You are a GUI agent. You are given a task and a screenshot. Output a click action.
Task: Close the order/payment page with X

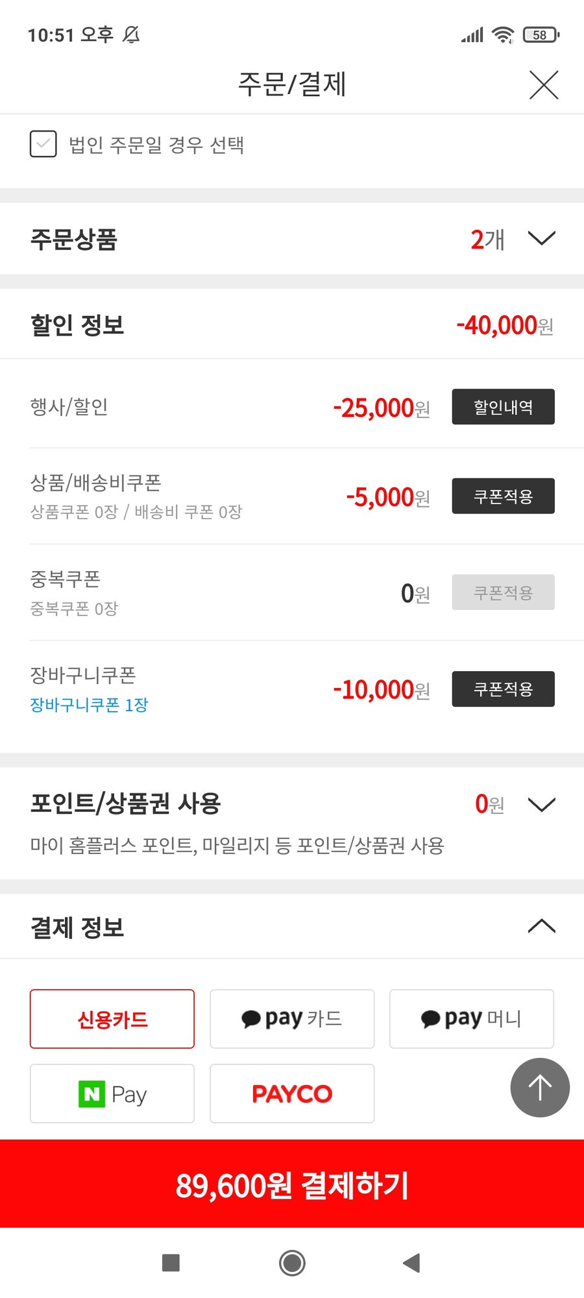coord(544,85)
